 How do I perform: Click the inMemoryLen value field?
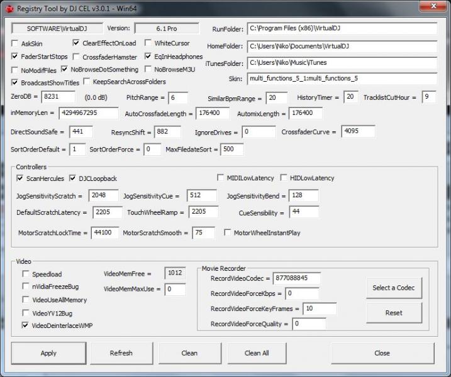(89, 113)
